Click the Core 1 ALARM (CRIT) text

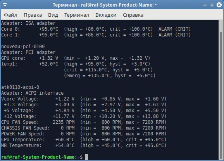point(174,35)
